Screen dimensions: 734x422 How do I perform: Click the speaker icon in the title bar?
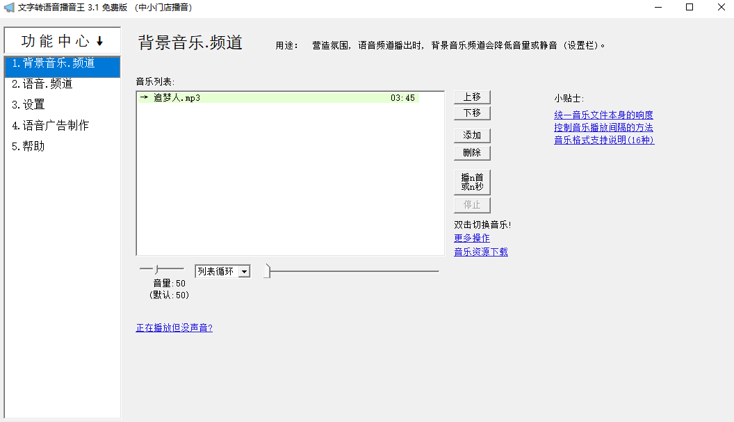pyautogui.click(x=10, y=8)
